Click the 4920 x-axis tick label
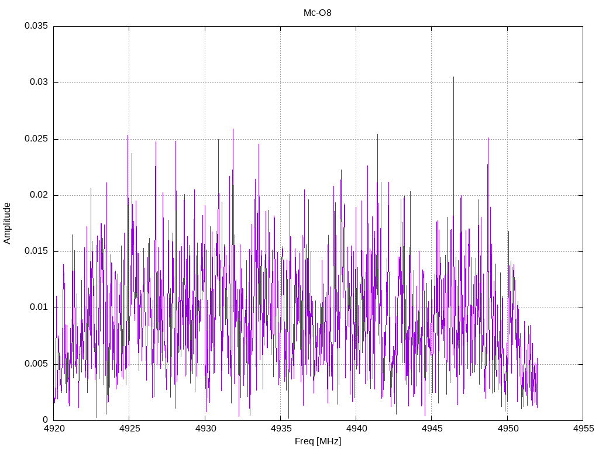Screen dimensions: 599x449 (54, 429)
